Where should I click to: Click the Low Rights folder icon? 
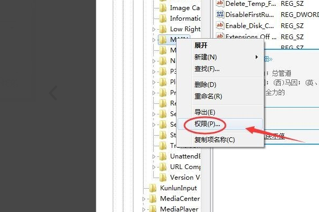click(163, 29)
